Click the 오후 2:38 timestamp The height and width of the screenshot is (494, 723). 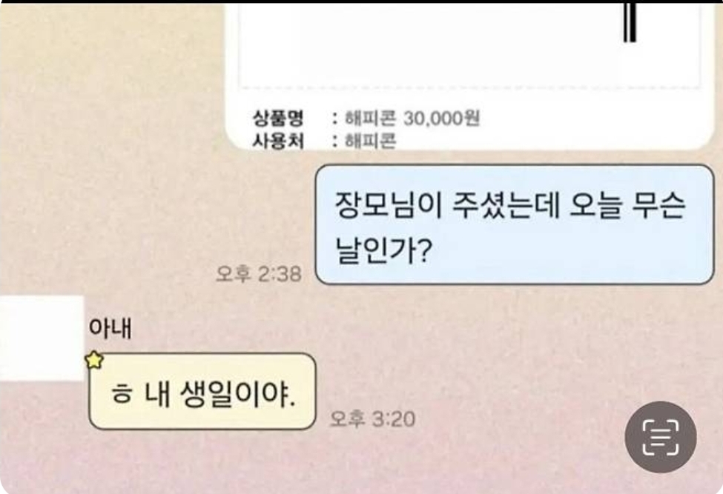[259, 274]
